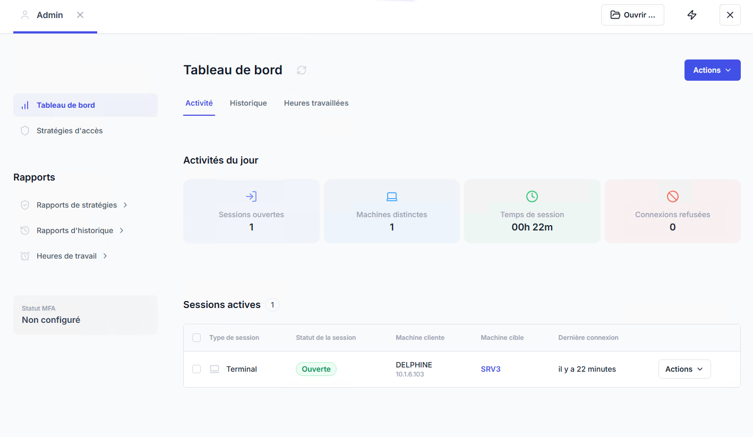This screenshot has width=753, height=437.
Task: Close the Admin tab with its X
Action: (80, 15)
